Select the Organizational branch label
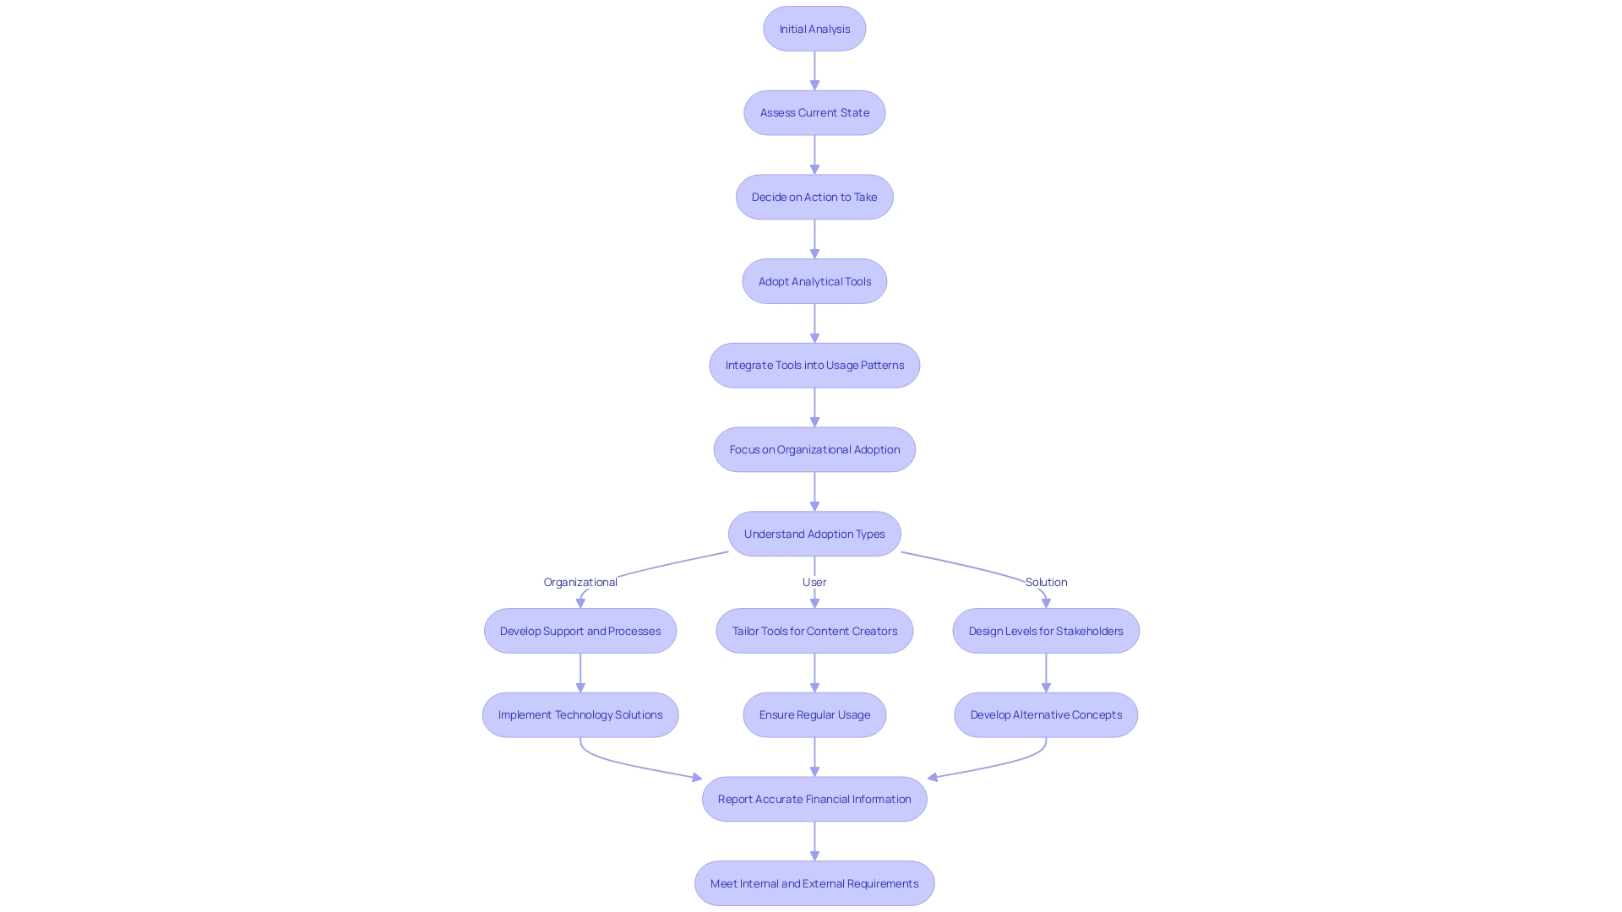1622x912 pixels. (x=580, y=580)
